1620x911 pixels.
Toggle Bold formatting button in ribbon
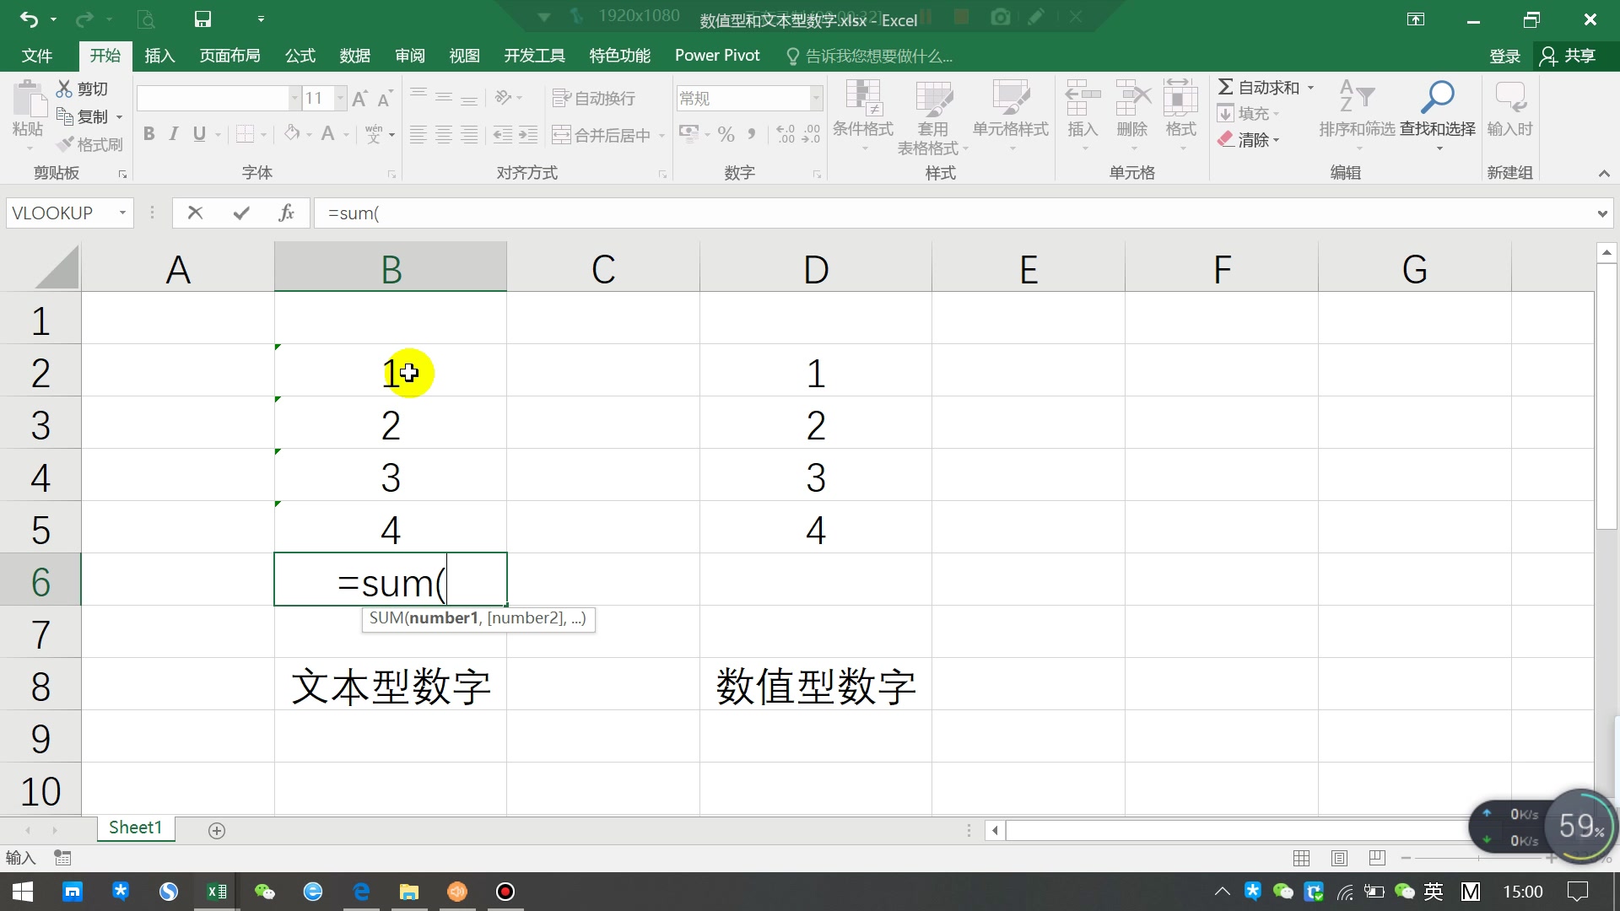pyautogui.click(x=149, y=133)
